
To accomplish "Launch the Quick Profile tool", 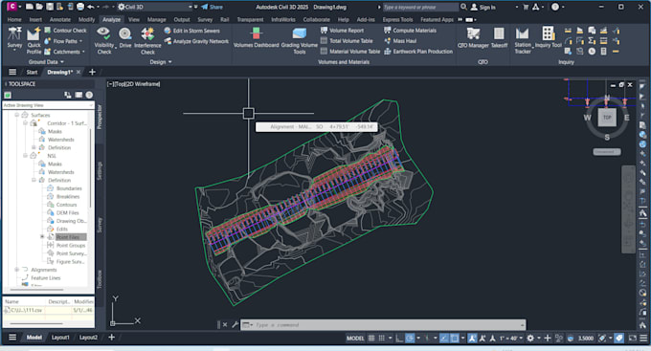I will pyautogui.click(x=34, y=40).
